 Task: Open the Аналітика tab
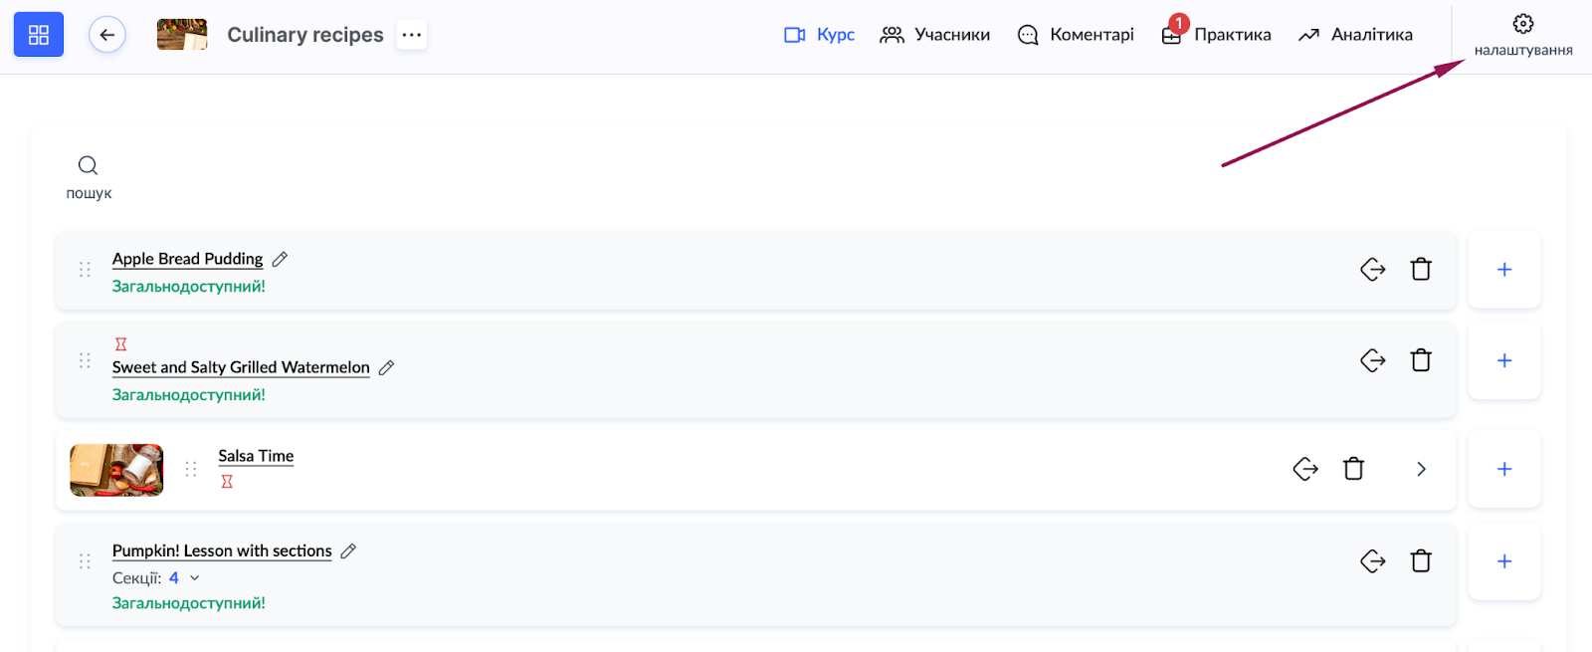[x=1355, y=35]
